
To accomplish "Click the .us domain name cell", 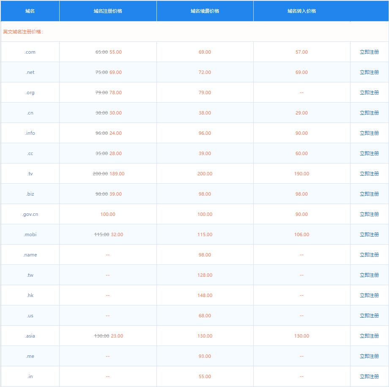I will [30, 316].
